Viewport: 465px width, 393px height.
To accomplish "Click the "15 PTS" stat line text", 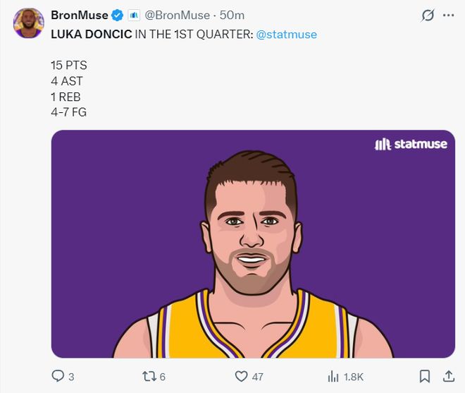I will [x=69, y=66].
